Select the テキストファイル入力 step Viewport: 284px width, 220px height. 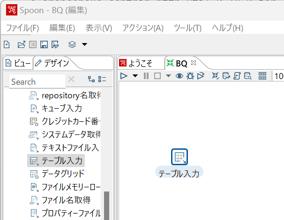(65, 147)
